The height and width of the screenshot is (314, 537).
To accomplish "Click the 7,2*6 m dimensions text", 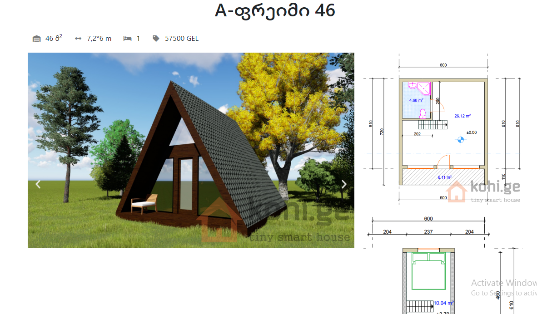I will point(99,39).
